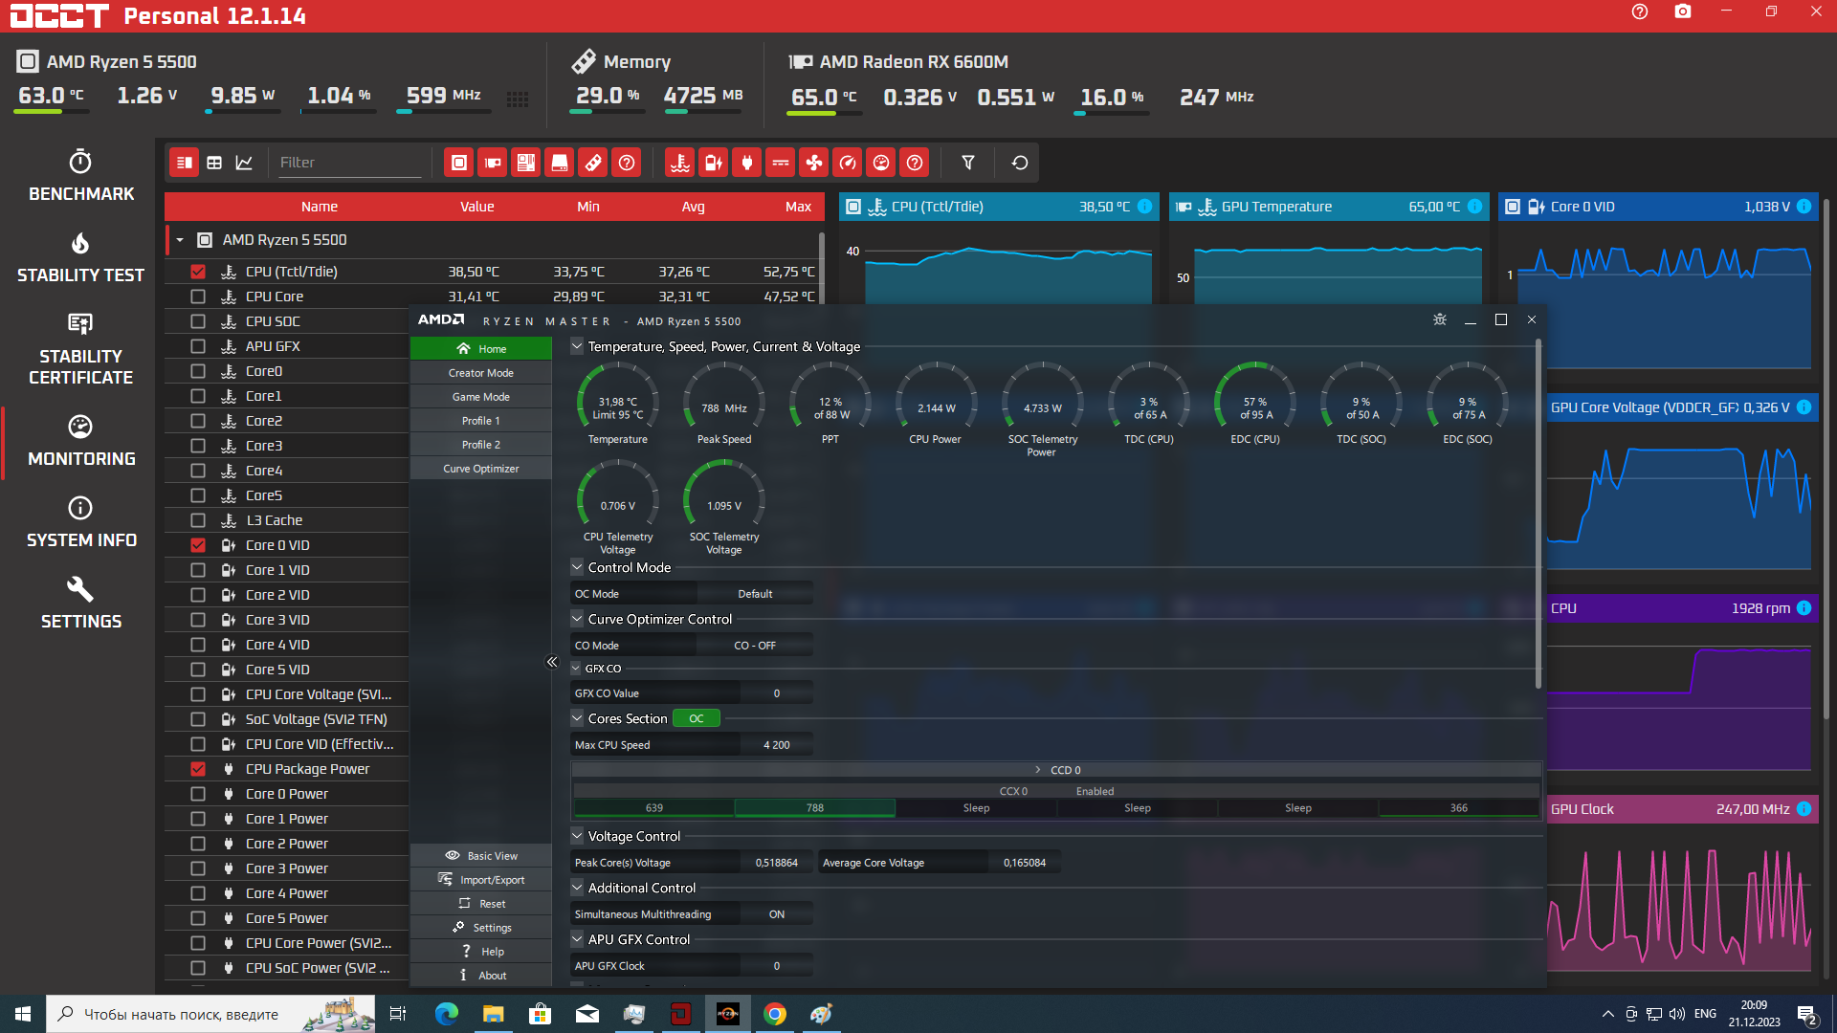The width and height of the screenshot is (1837, 1033).
Task: Click Basic View button
Action: pos(481,856)
